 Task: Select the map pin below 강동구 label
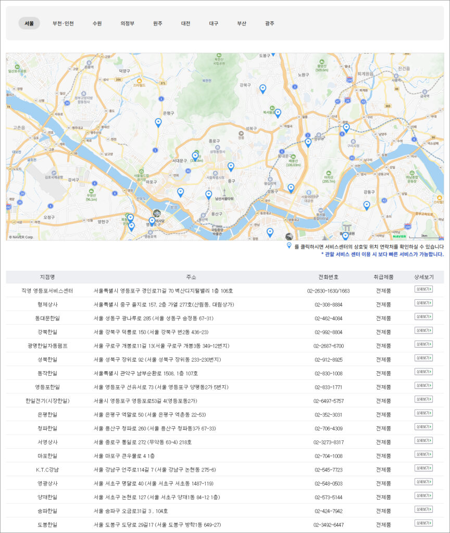pos(367,205)
